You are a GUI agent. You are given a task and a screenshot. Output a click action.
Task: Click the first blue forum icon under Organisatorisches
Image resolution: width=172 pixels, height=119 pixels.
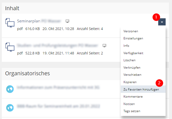(10, 88)
